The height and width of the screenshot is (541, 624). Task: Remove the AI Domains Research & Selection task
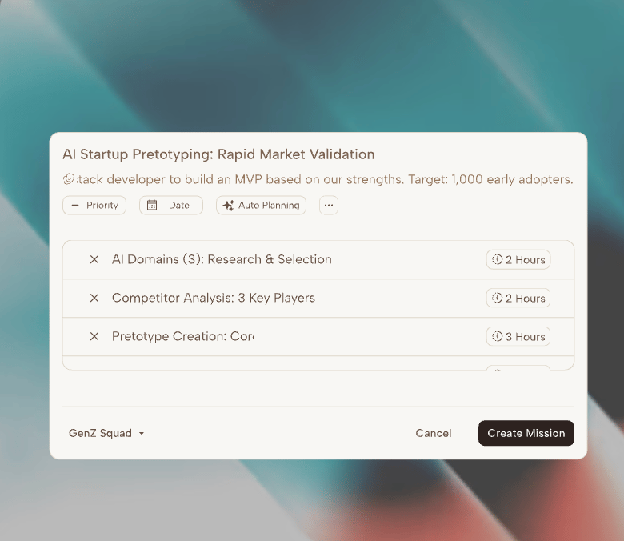click(x=94, y=259)
